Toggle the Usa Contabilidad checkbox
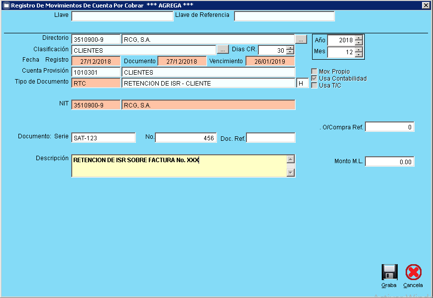Viewport: 433px width, 298px height. click(x=314, y=79)
